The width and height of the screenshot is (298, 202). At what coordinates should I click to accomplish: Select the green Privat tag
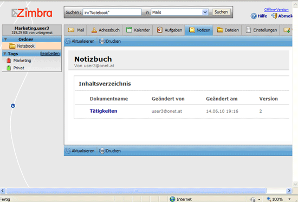(x=15, y=68)
